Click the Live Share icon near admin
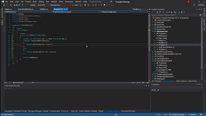 [x=194, y=5]
